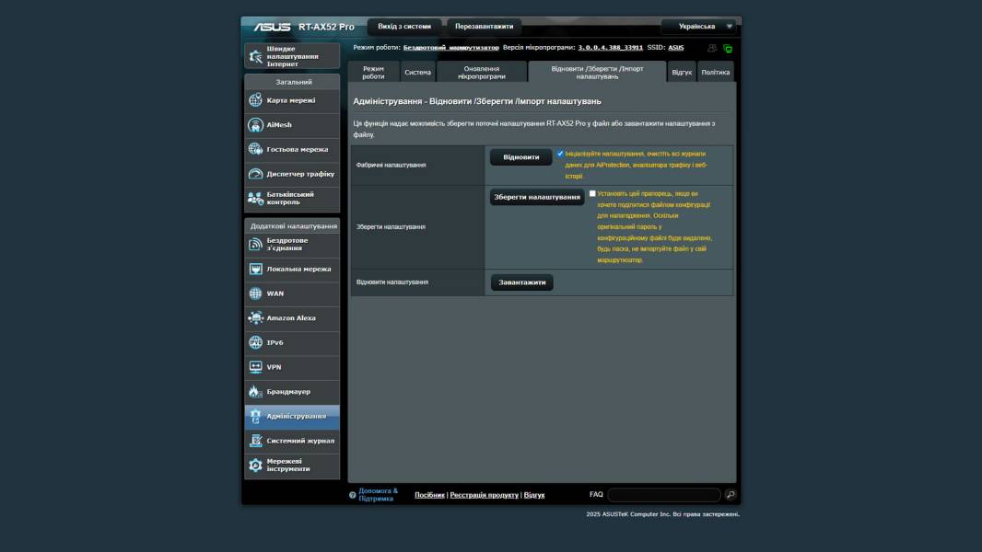The width and height of the screenshot is (982, 552).
Task: Open Гостьова мережа guest network icon
Action: pyautogui.click(x=255, y=149)
